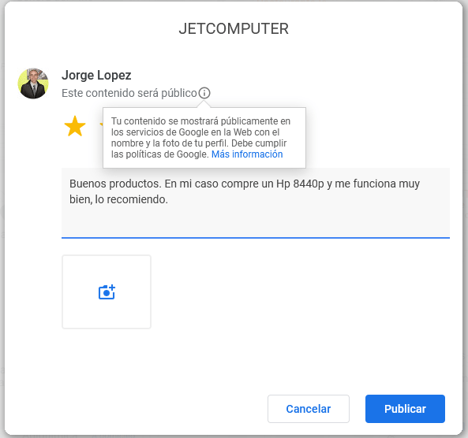Click the Cancelar button
Screen dimensions: 468x438
tap(309, 409)
